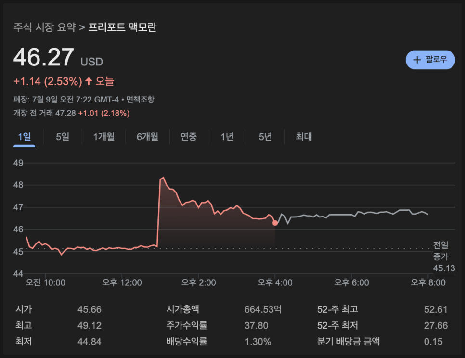The height and width of the screenshot is (358, 465).
Task: Open the 주식 시장 요약 breadcrumb link
Action: [x=45, y=27]
